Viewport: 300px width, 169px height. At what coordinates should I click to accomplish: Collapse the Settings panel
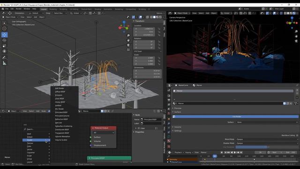(178, 131)
